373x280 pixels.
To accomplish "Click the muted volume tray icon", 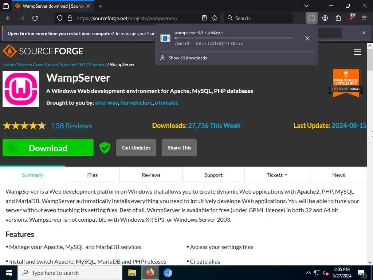I will [326, 273].
